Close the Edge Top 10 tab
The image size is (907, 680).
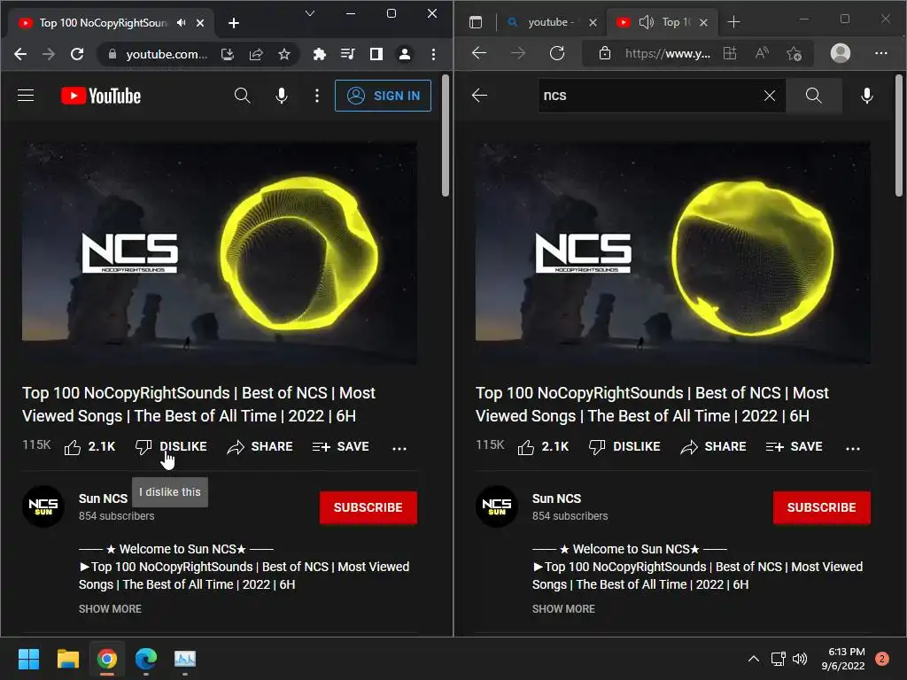point(703,22)
